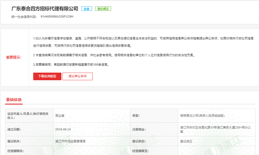259x155 pixels.
Task: Click credit code 91440800MA526FU29H
Action: click(57, 16)
